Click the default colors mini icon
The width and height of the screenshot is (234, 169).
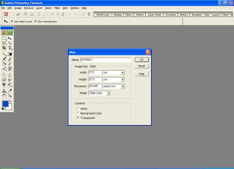coord(3,109)
